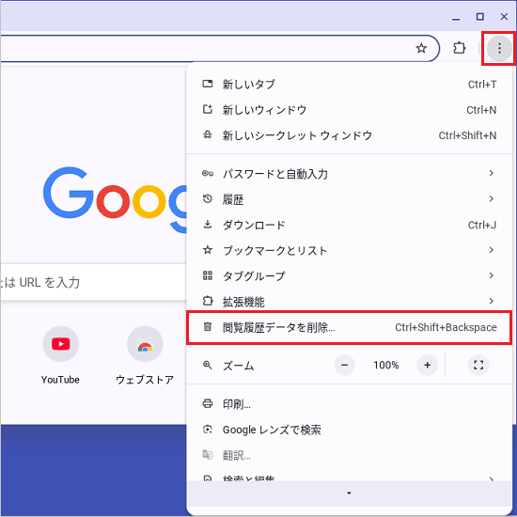Click the puzzle icon beside 拡張機能
The width and height of the screenshot is (517, 517).
tap(208, 301)
